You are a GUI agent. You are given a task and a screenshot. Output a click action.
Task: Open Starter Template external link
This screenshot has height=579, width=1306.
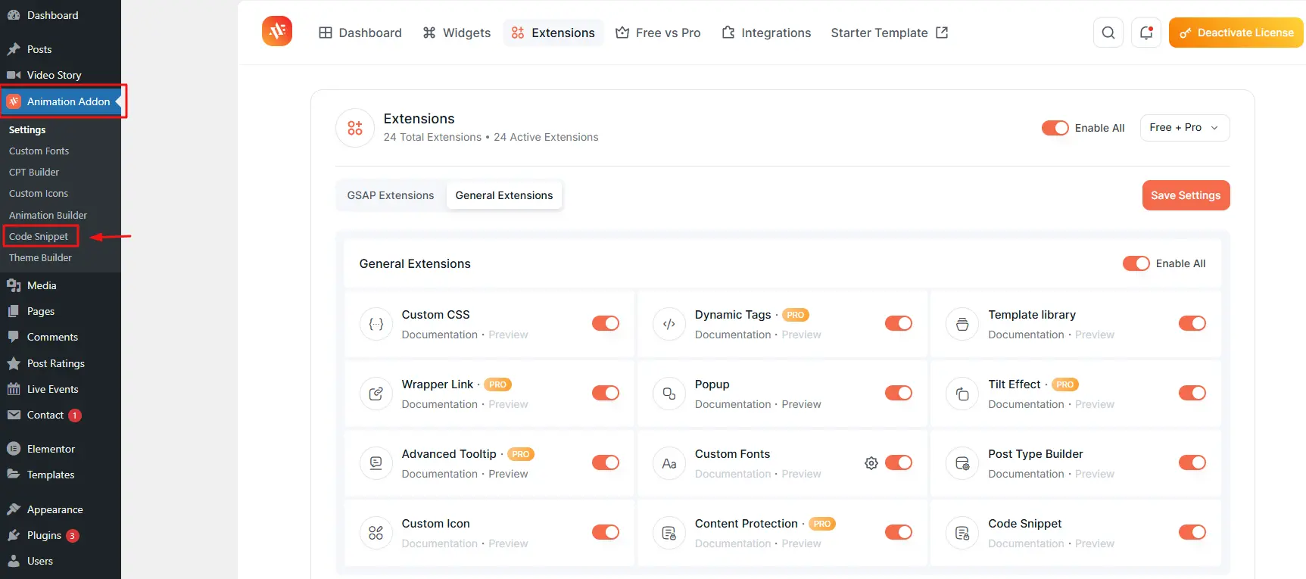[889, 33]
